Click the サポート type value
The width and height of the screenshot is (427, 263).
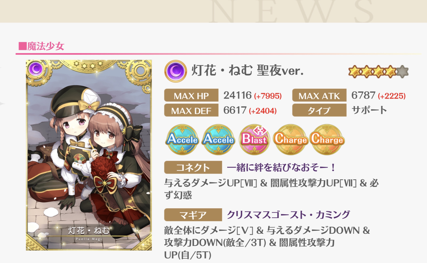[x=369, y=110]
